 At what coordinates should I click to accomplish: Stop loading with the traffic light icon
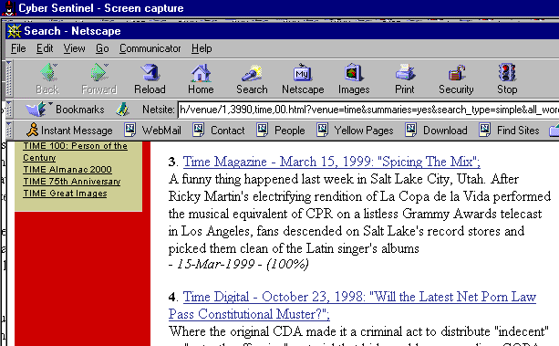(507, 79)
